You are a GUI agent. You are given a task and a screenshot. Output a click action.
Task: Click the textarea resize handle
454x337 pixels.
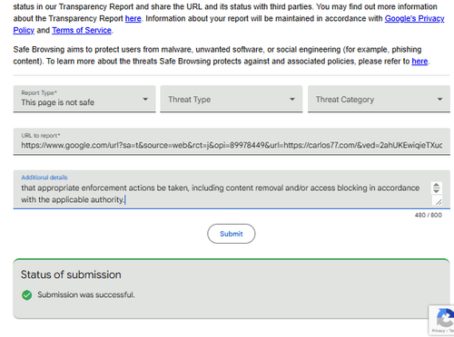click(x=439, y=201)
